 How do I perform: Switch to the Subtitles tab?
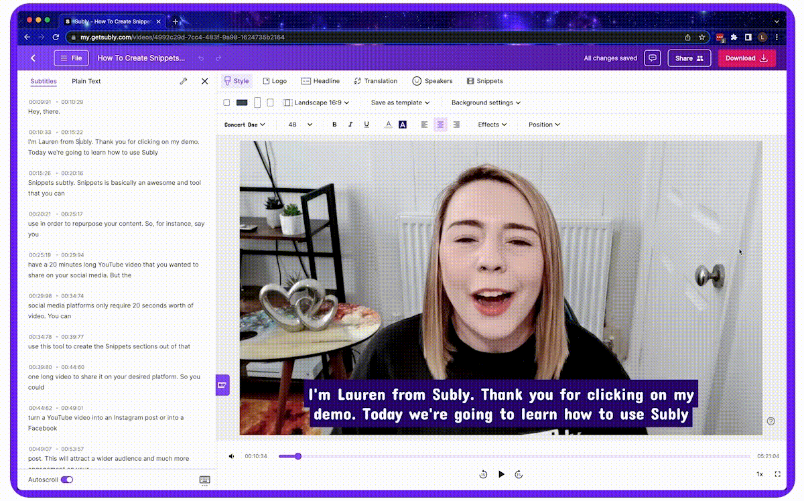[44, 81]
